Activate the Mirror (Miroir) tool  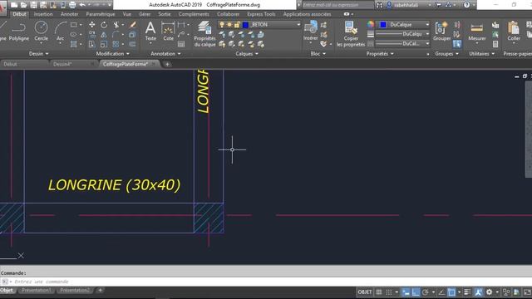[104, 35]
